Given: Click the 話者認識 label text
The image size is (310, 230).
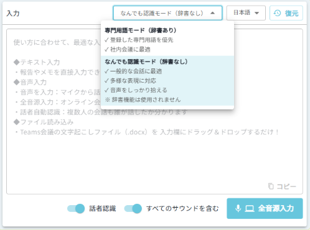Looking at the screenshot, I should pos(103,208).
